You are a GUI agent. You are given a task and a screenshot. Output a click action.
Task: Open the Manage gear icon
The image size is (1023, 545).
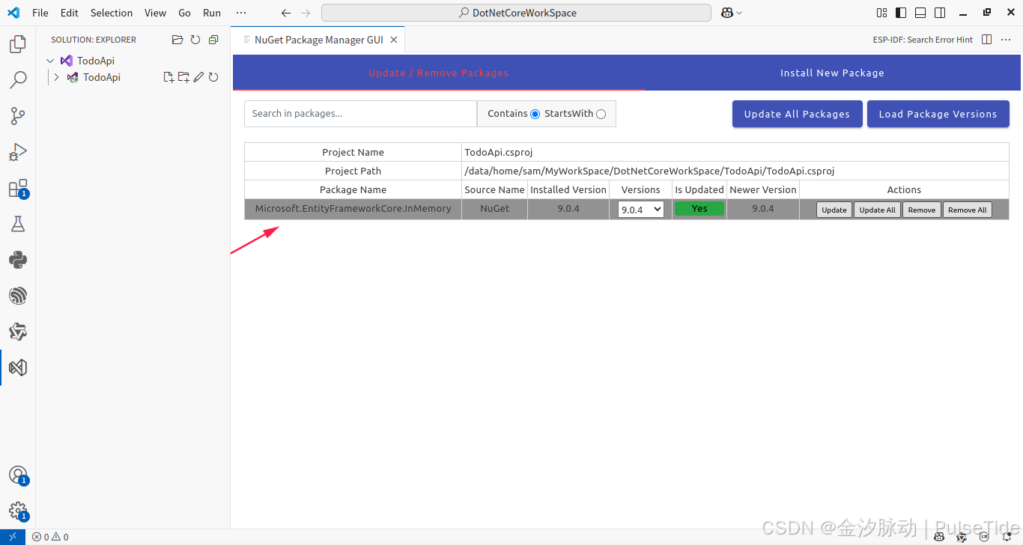tap(18, 511)
